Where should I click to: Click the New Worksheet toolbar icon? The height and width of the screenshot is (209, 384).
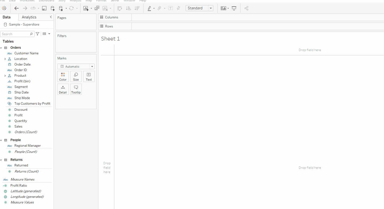click(x=86, y=8)
